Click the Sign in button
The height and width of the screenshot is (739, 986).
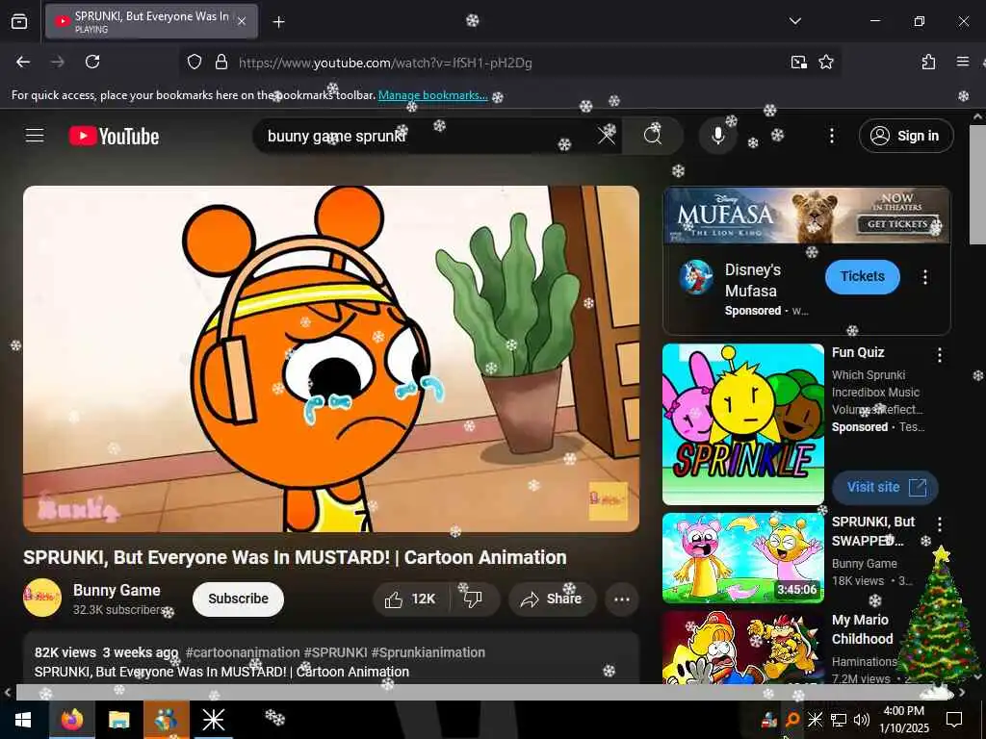coord(906,136)
